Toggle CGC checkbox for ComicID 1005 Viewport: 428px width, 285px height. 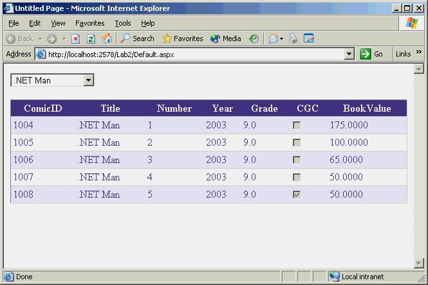[x=297, y=142]
